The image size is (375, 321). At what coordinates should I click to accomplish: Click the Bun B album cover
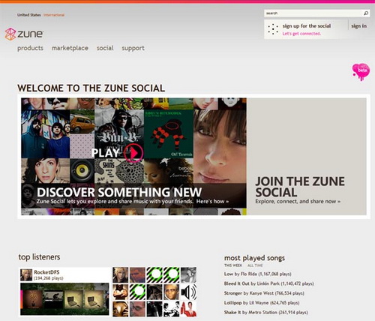[119, 133]
